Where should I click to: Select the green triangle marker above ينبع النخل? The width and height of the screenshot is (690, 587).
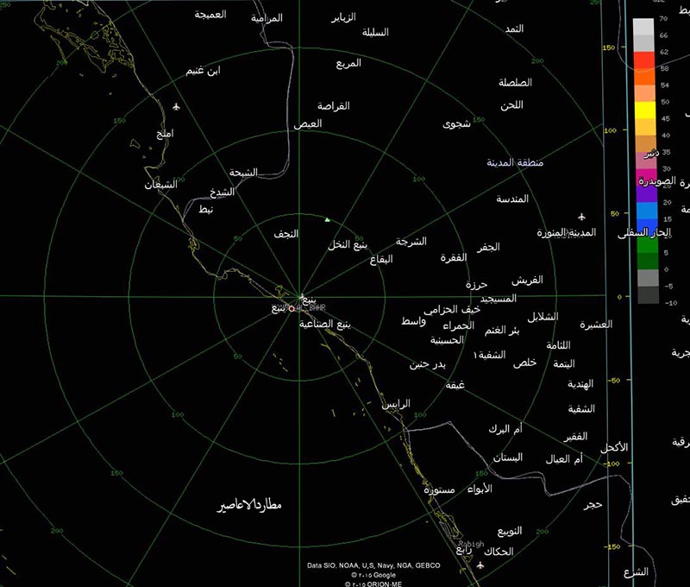pos(327,219)
